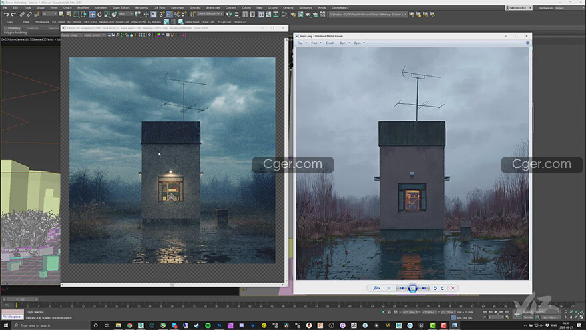Rotate image counterclockwise in Photo Viewer
586x330 pixels.
435,288
